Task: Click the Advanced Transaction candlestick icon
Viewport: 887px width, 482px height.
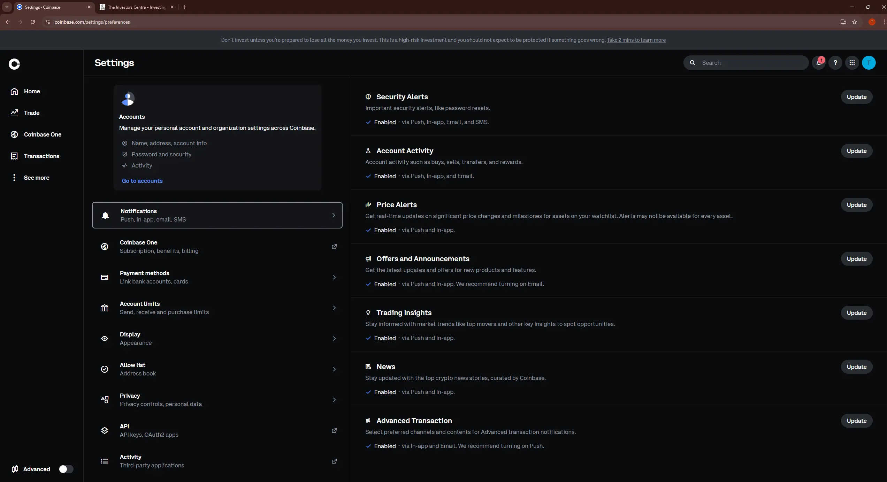Action: (x=368, y=421)
